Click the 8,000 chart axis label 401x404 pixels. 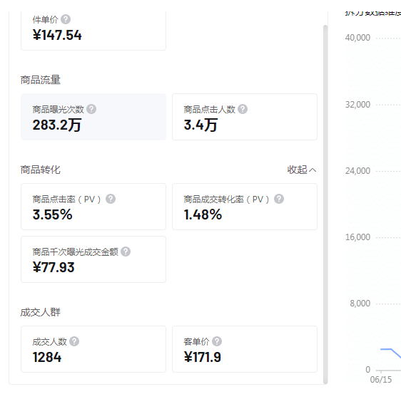point(360,304)
